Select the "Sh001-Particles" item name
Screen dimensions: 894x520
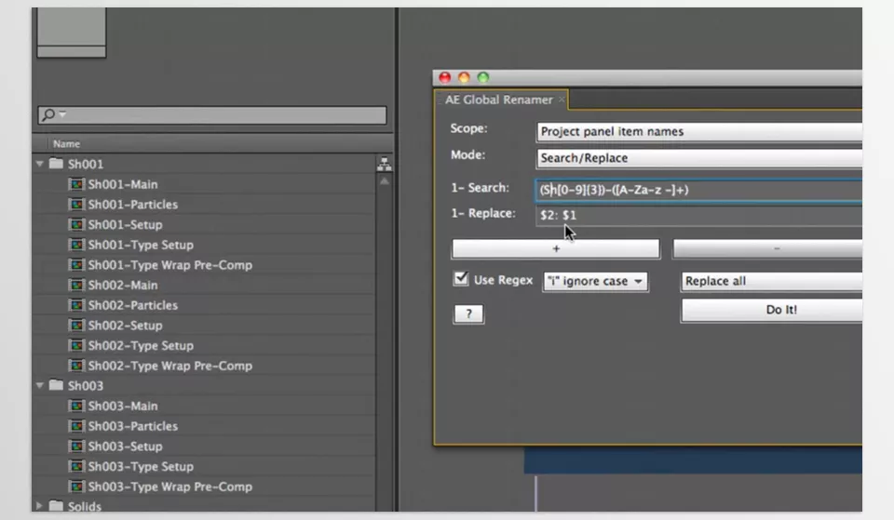(133, 204)
